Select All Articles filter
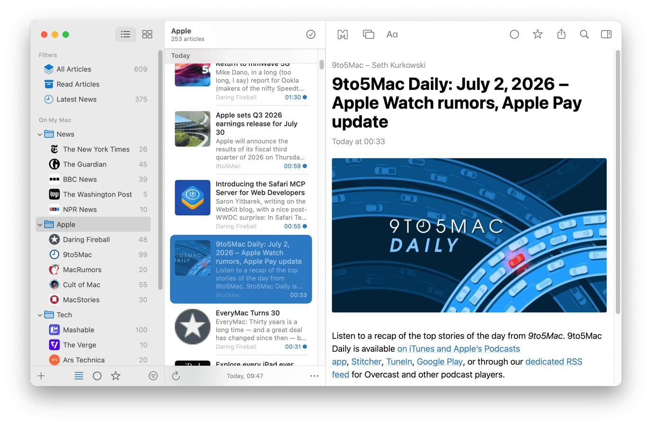The image size is (652, 426). [x=93, y=69]
